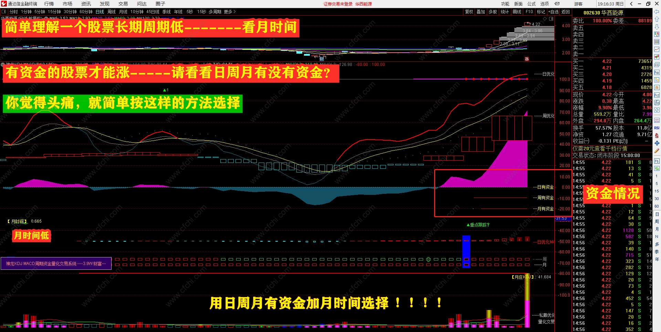Click the 通达信 red app logo
This screenshot has height=332, width=661.
click(x=4, y=4)
